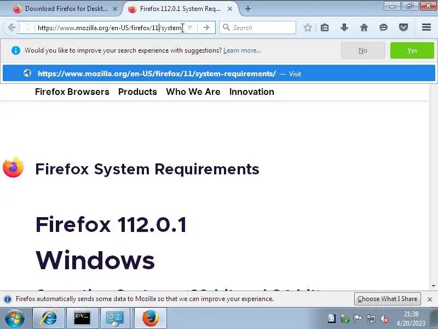Click the first tray icon left of the shield
This screenshot has width=438, height=329.
[332, 319]
